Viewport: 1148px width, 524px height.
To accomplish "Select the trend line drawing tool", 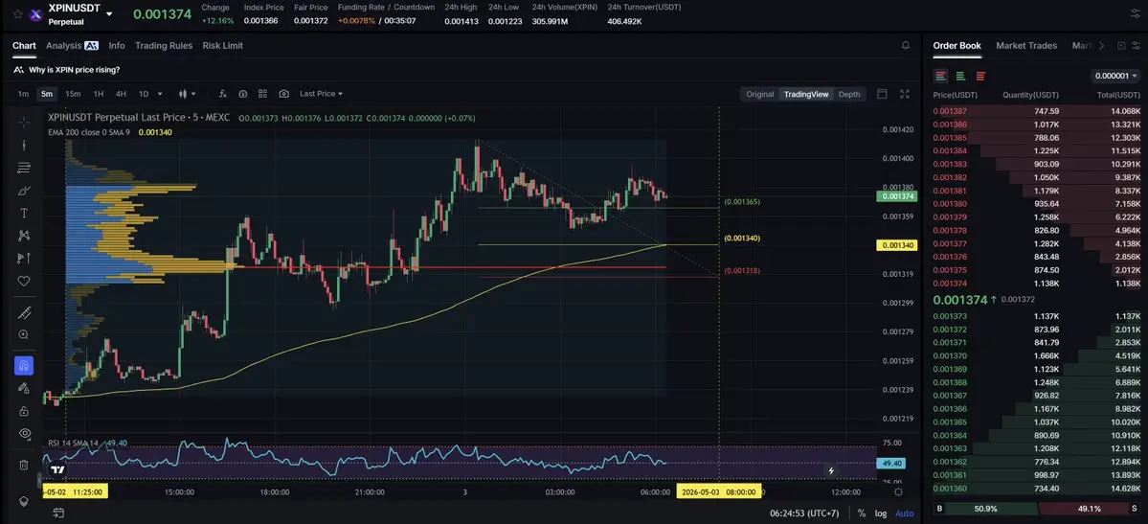I will point(23,145).
